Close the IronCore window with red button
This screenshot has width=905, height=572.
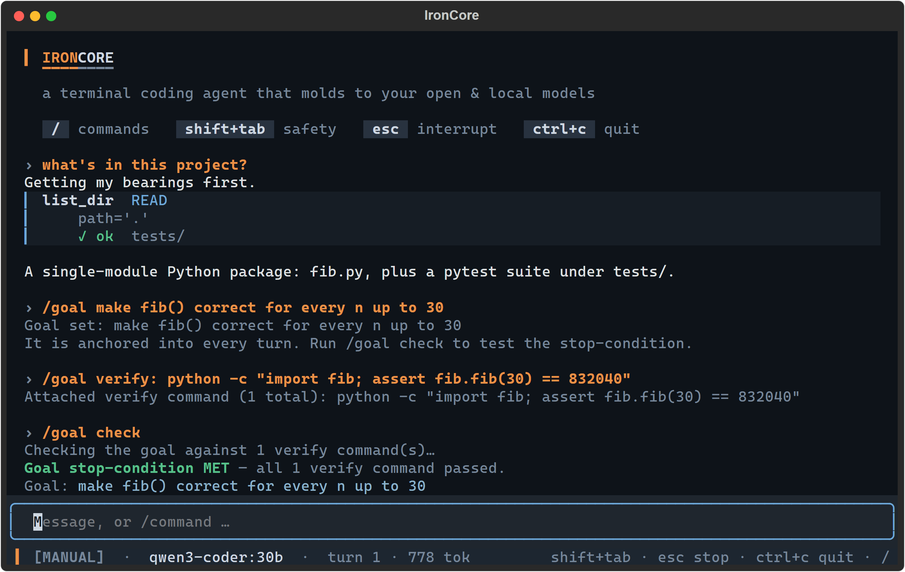click(19, 16)
